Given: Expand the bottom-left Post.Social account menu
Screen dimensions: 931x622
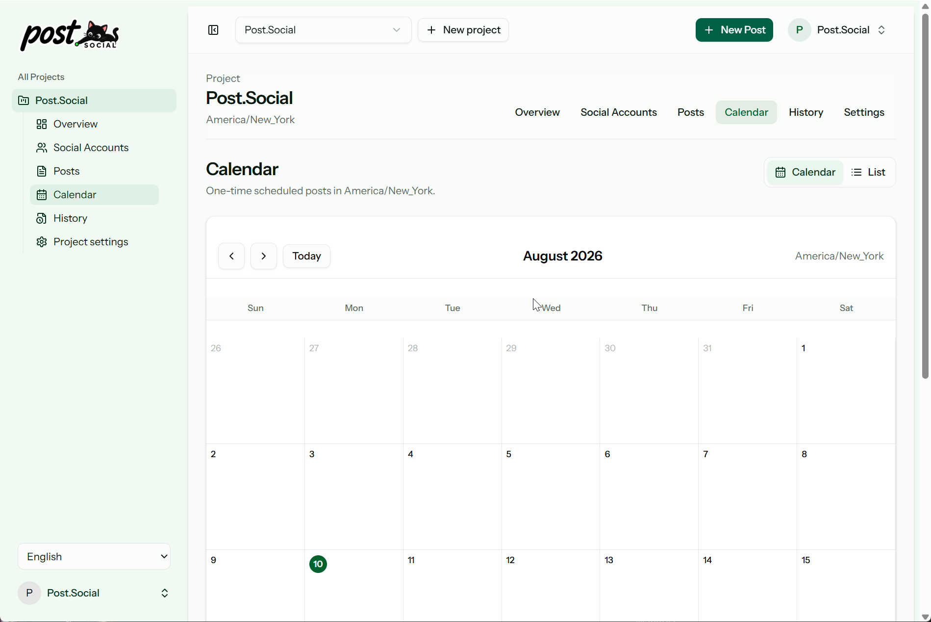Looking at the screenshot, I should click(165, 593).
